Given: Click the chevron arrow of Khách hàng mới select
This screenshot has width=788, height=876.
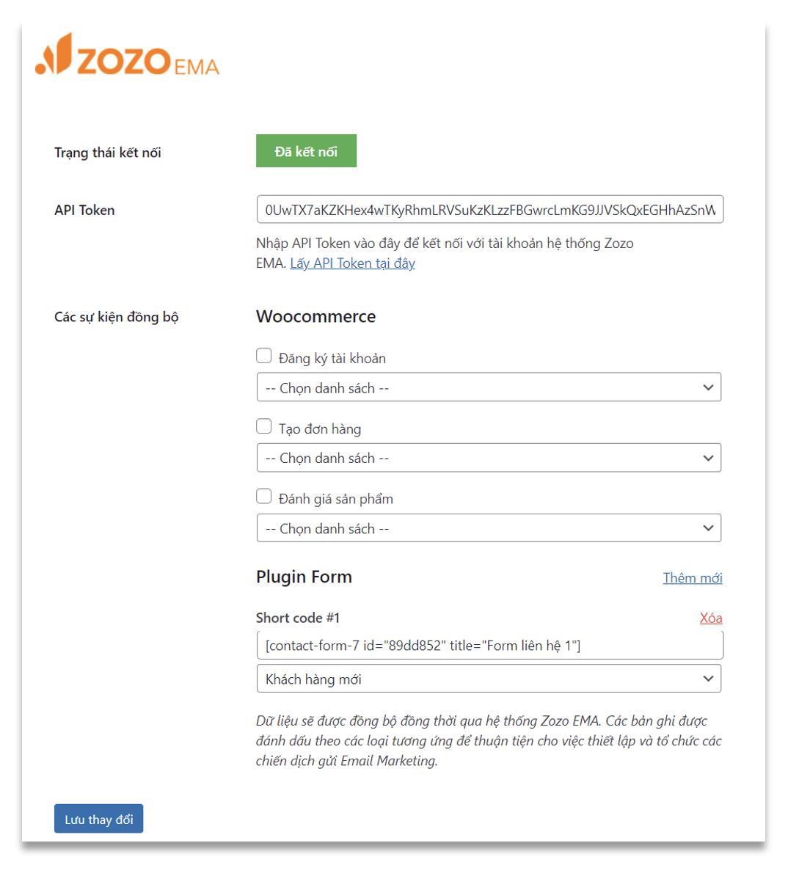Looking at the screenshot, I should point(708,679).
